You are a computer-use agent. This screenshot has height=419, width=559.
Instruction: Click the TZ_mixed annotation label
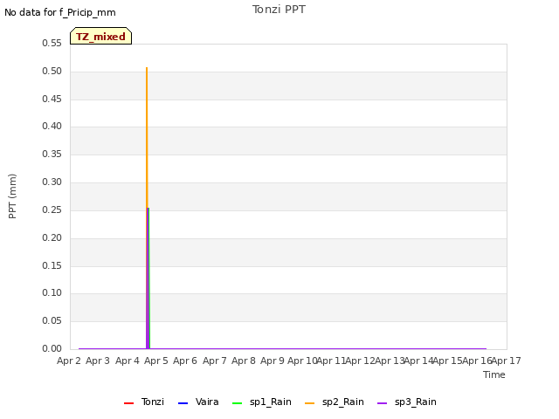(101, 36)
